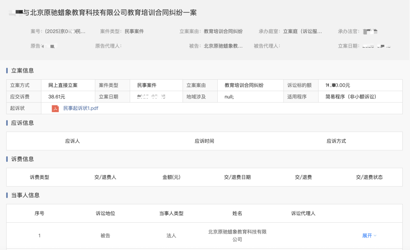This screenshot has width=410, height=250.
Task: Click the 诉讼地位 column header
Action: click(105, 214)
